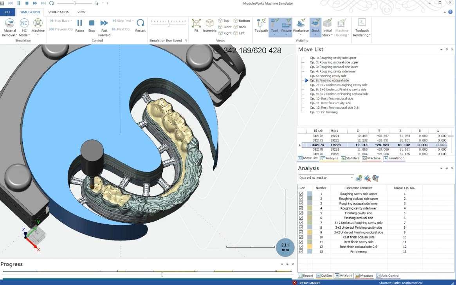
Task: Click the Measure tab button
Action: (364, 276)
